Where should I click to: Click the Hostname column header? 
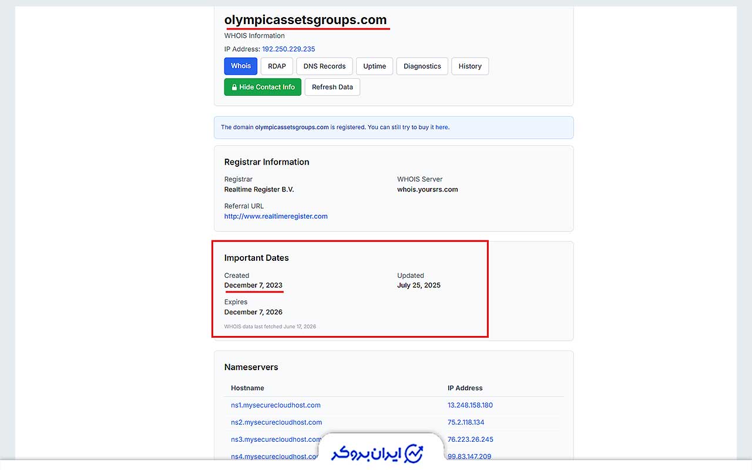[247, 388]
